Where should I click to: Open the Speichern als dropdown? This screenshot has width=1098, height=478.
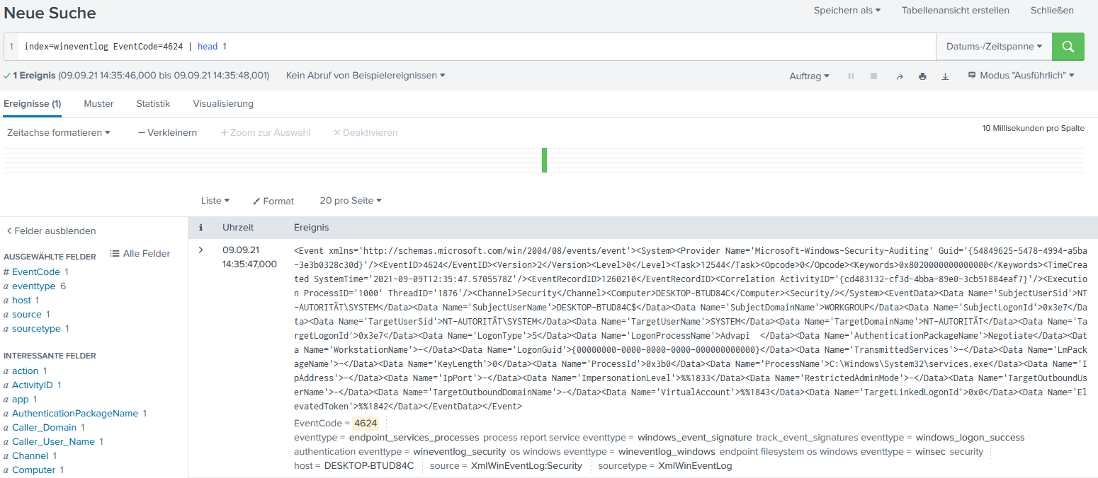click(x=847, y=11)
